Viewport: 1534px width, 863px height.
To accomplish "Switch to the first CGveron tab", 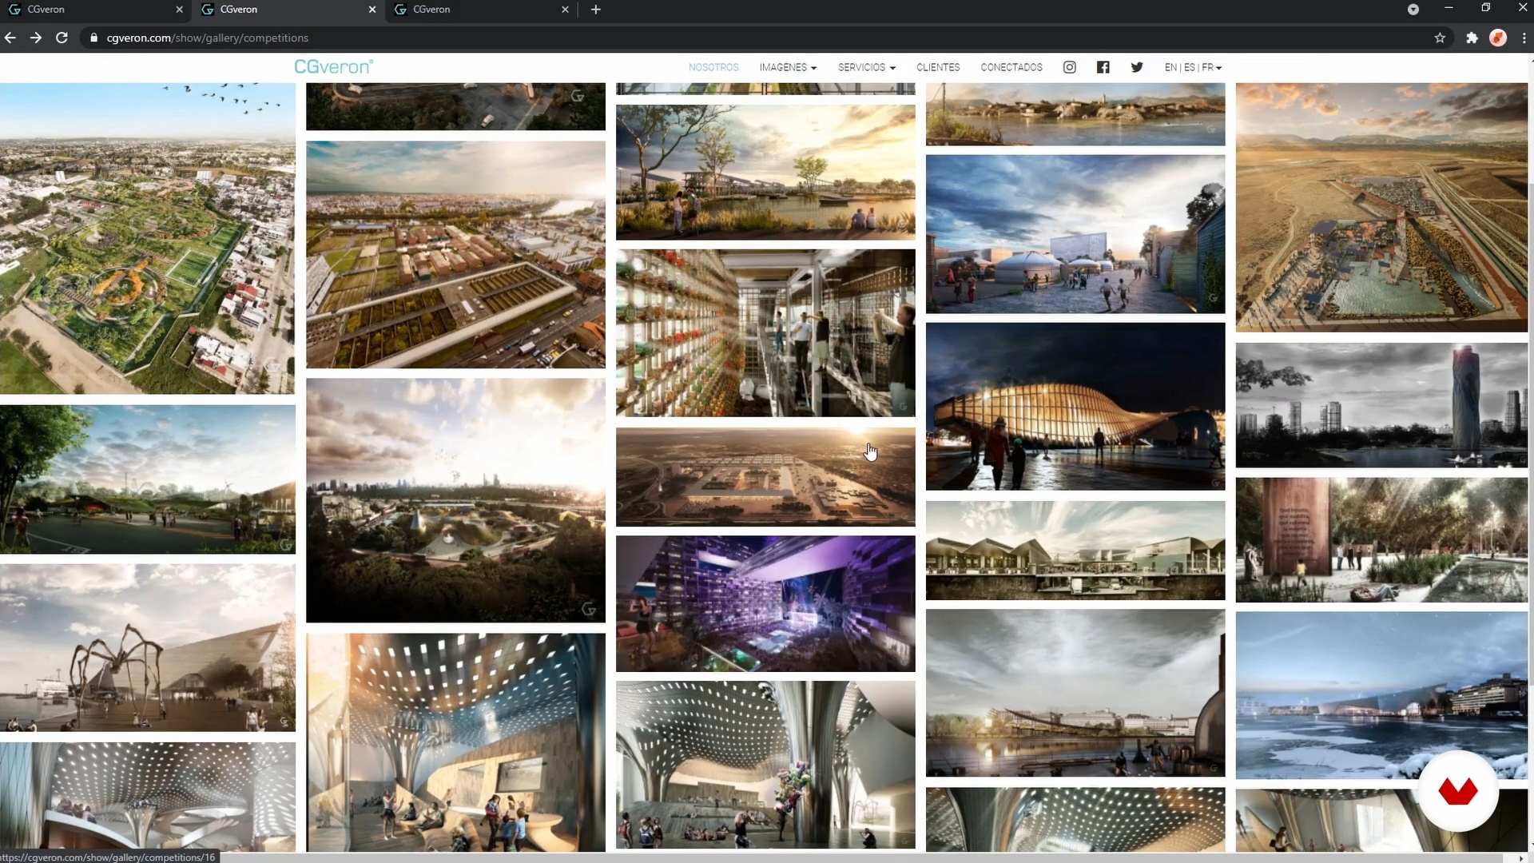I will (96, 10).
